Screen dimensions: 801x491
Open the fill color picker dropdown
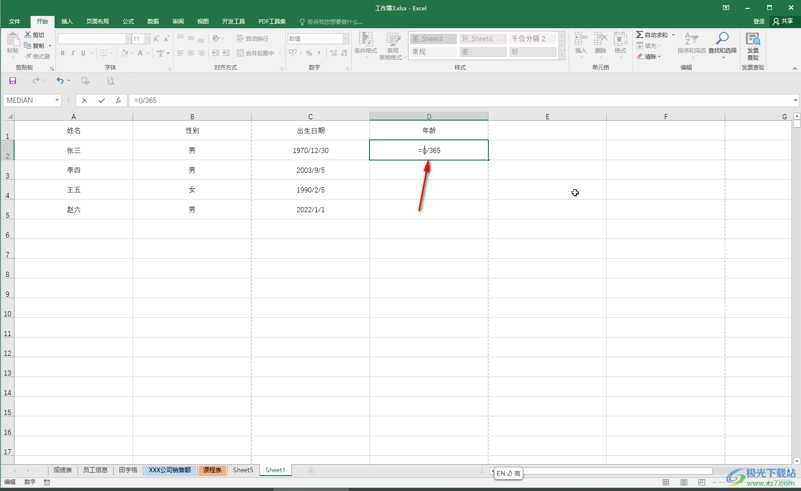click(132, 53)
